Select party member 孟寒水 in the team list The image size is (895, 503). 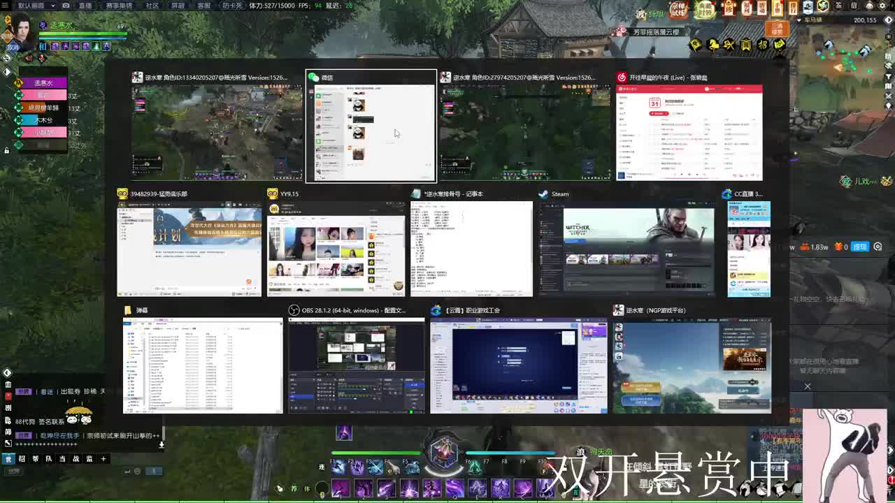click(43, 82)
